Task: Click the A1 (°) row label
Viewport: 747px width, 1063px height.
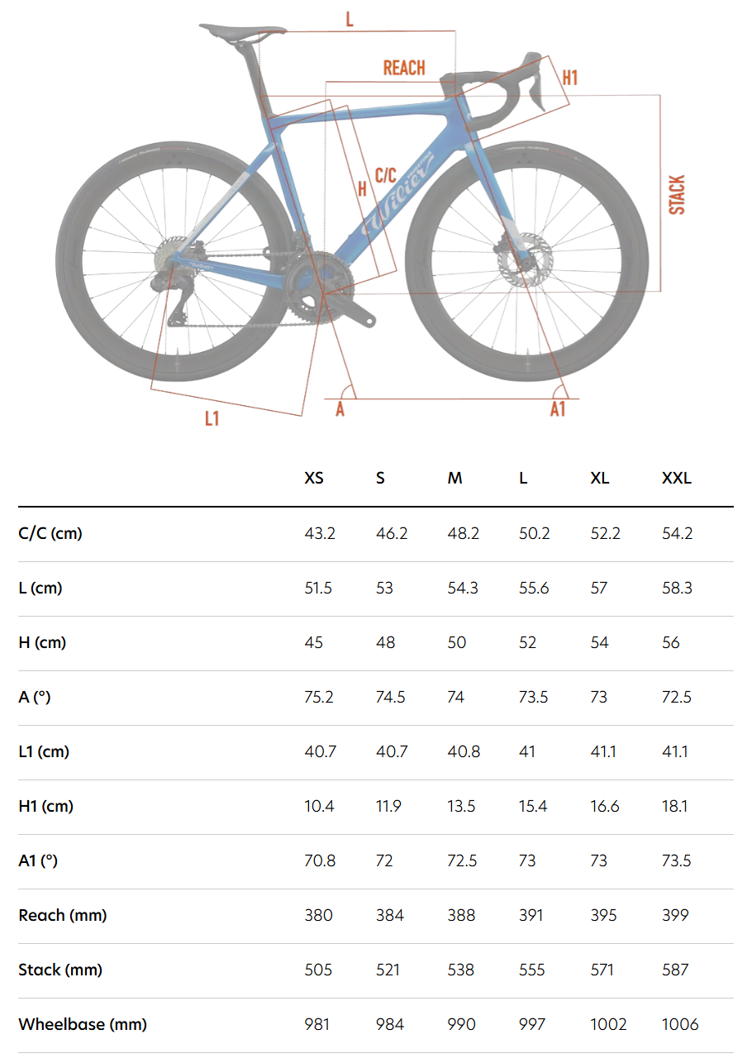Action: tap(38, 860)
